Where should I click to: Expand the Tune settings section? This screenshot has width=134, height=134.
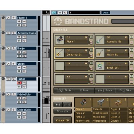(x=84, y=90)
